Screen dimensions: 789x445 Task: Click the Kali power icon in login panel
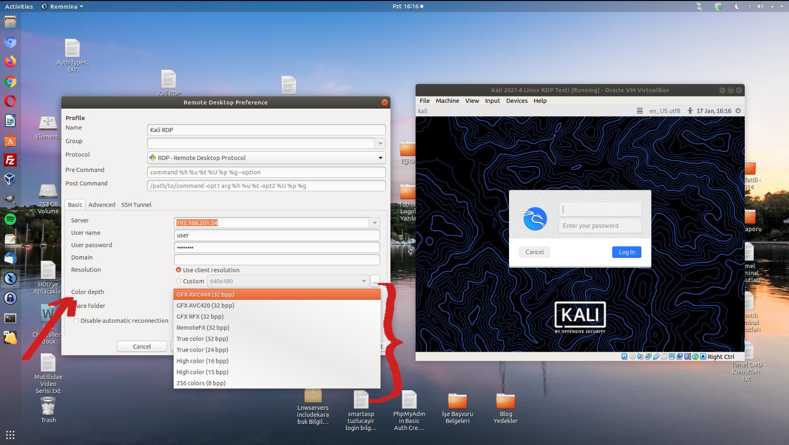click(x=738, y=111)
